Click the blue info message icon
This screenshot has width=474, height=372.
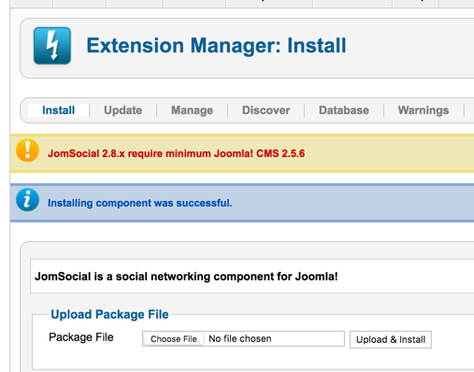coord(27,200)
